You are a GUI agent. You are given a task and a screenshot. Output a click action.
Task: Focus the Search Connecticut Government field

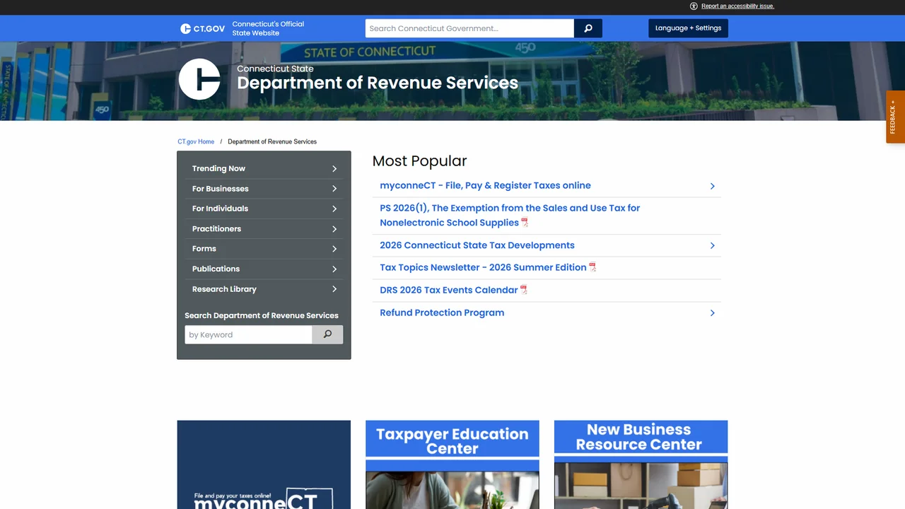tap(469, 28)
